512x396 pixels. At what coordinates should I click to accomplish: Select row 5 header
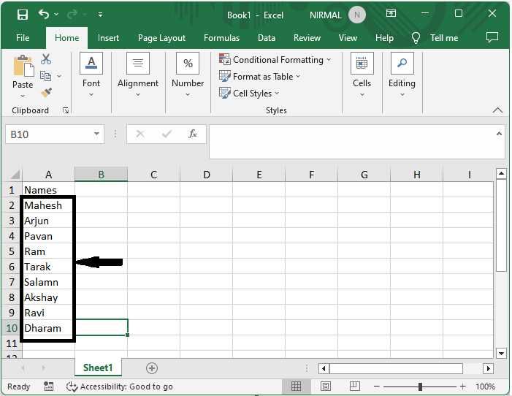coord(12,251)
